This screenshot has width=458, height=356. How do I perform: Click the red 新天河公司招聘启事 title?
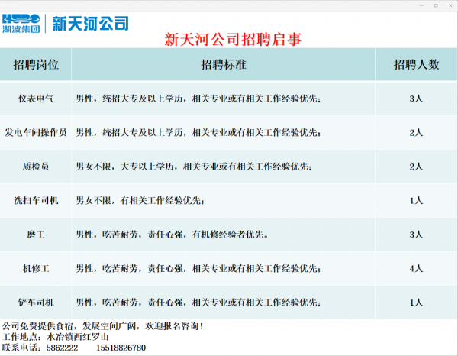pyautogui.click(x=229, y=40)
